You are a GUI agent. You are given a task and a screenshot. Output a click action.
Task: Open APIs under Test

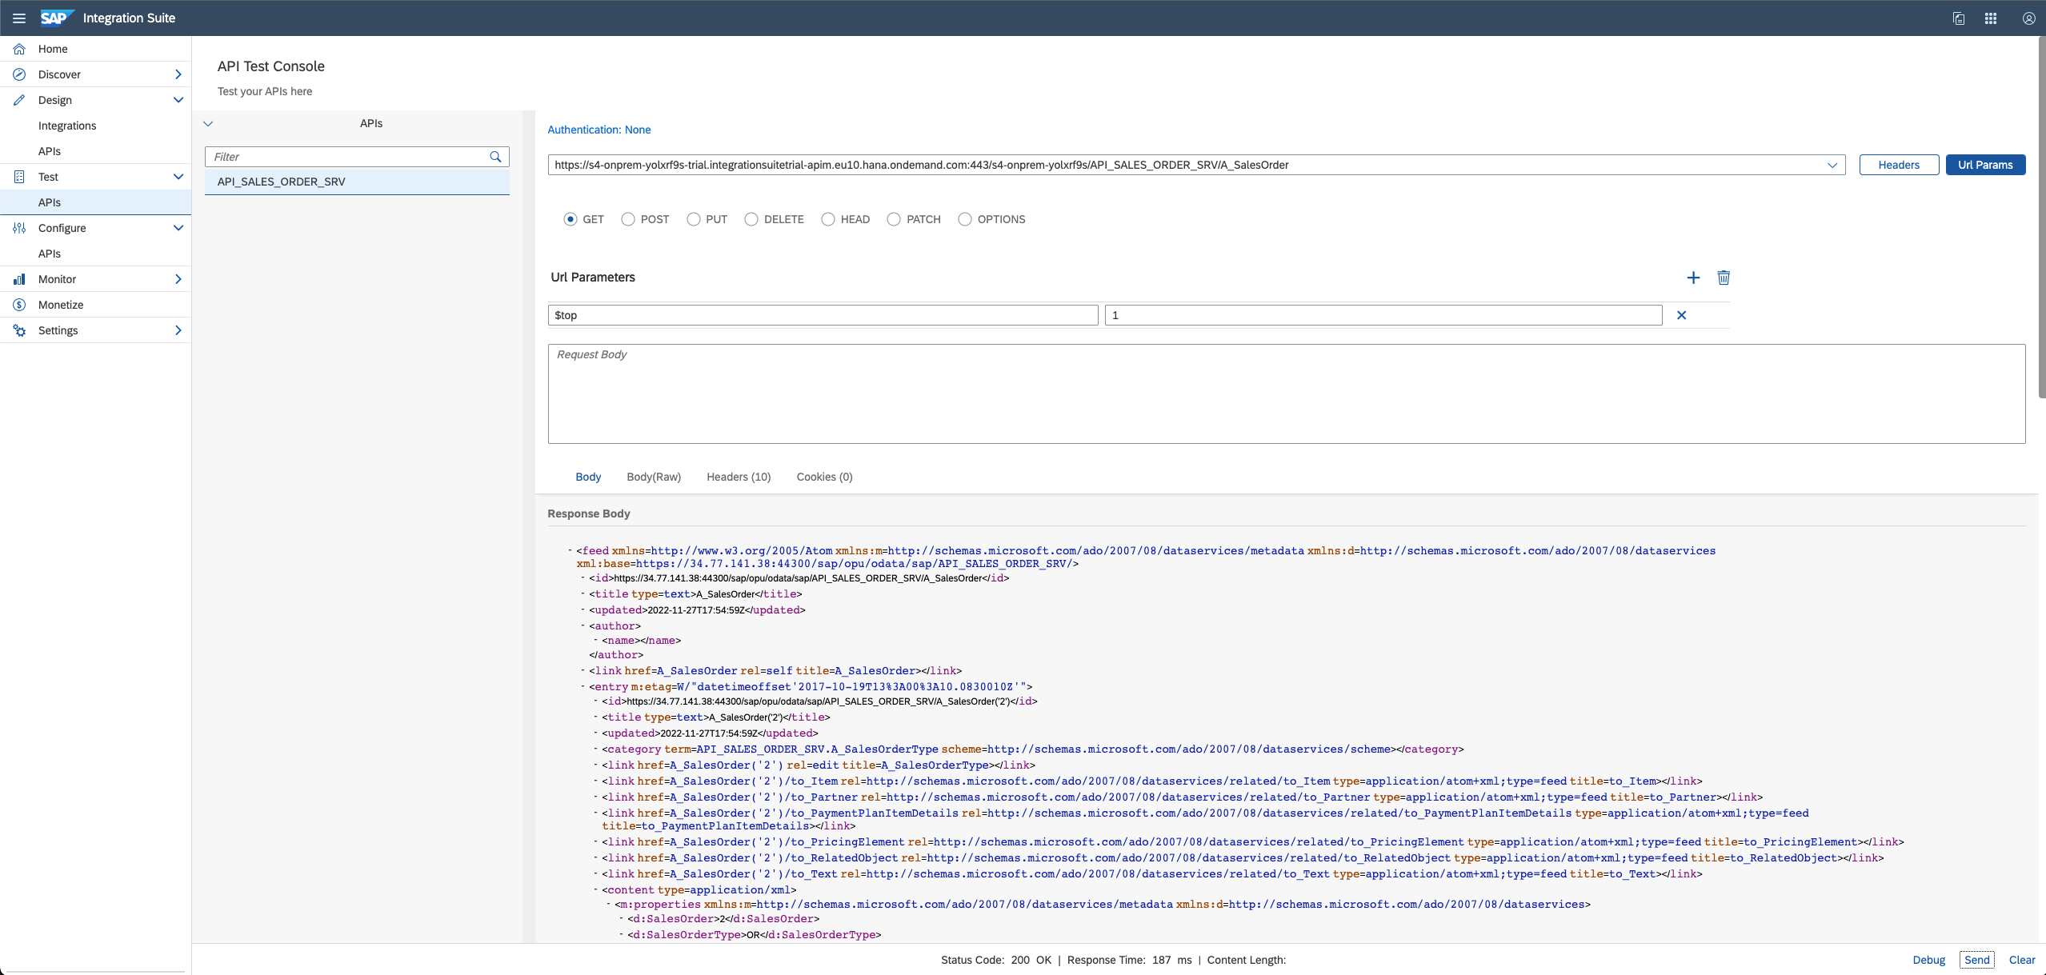(x=50, y=202)
